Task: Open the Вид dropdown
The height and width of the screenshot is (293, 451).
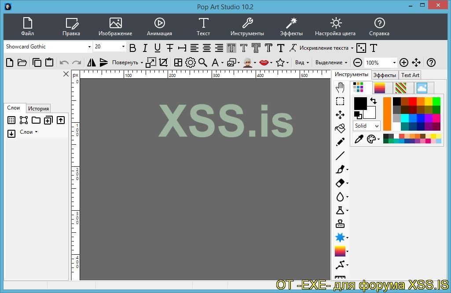Action: 302,62
